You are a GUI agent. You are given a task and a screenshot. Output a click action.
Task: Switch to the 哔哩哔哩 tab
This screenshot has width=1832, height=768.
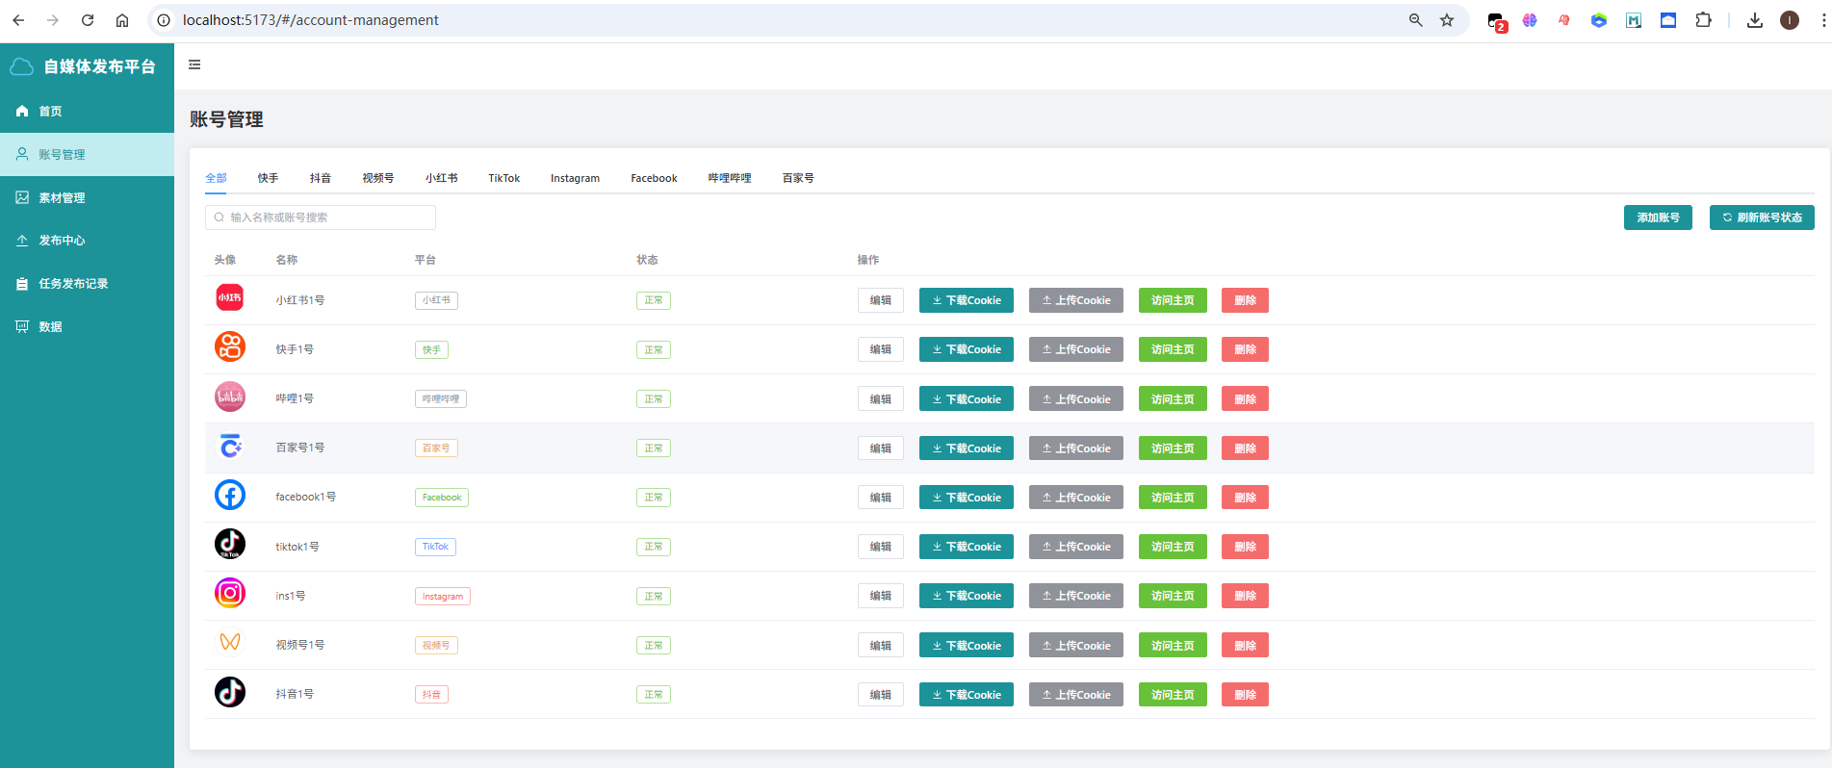[730, 178]
